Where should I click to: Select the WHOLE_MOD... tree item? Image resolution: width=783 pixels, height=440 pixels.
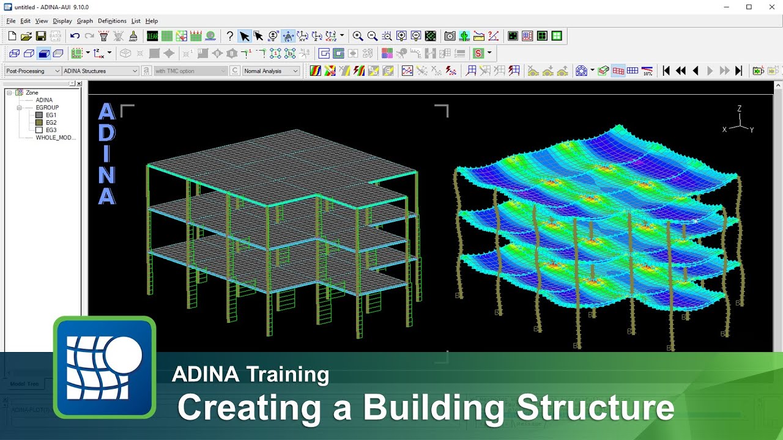click(56, 137)
